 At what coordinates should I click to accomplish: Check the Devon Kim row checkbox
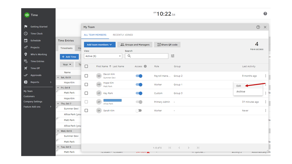86,76
